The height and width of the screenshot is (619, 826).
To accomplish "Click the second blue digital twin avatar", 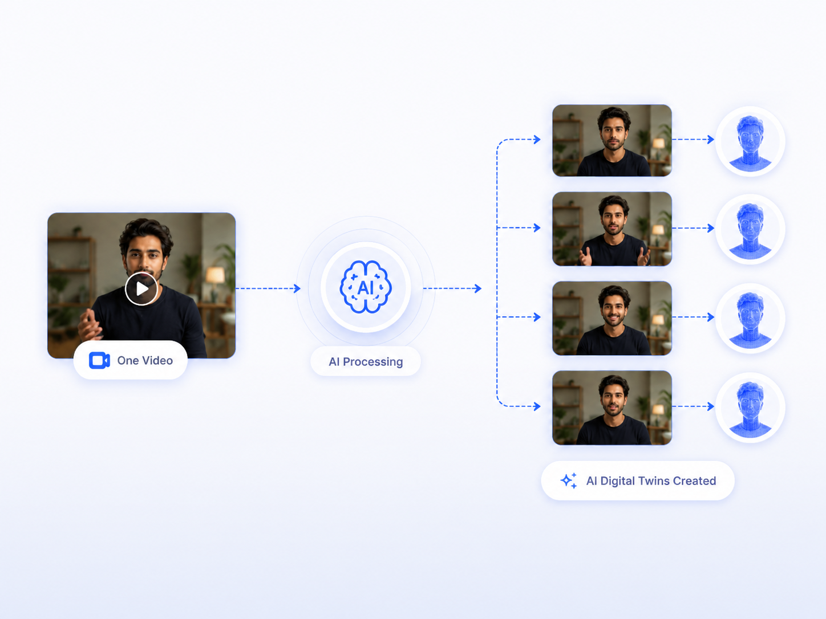I will click(x=750, y=229).
